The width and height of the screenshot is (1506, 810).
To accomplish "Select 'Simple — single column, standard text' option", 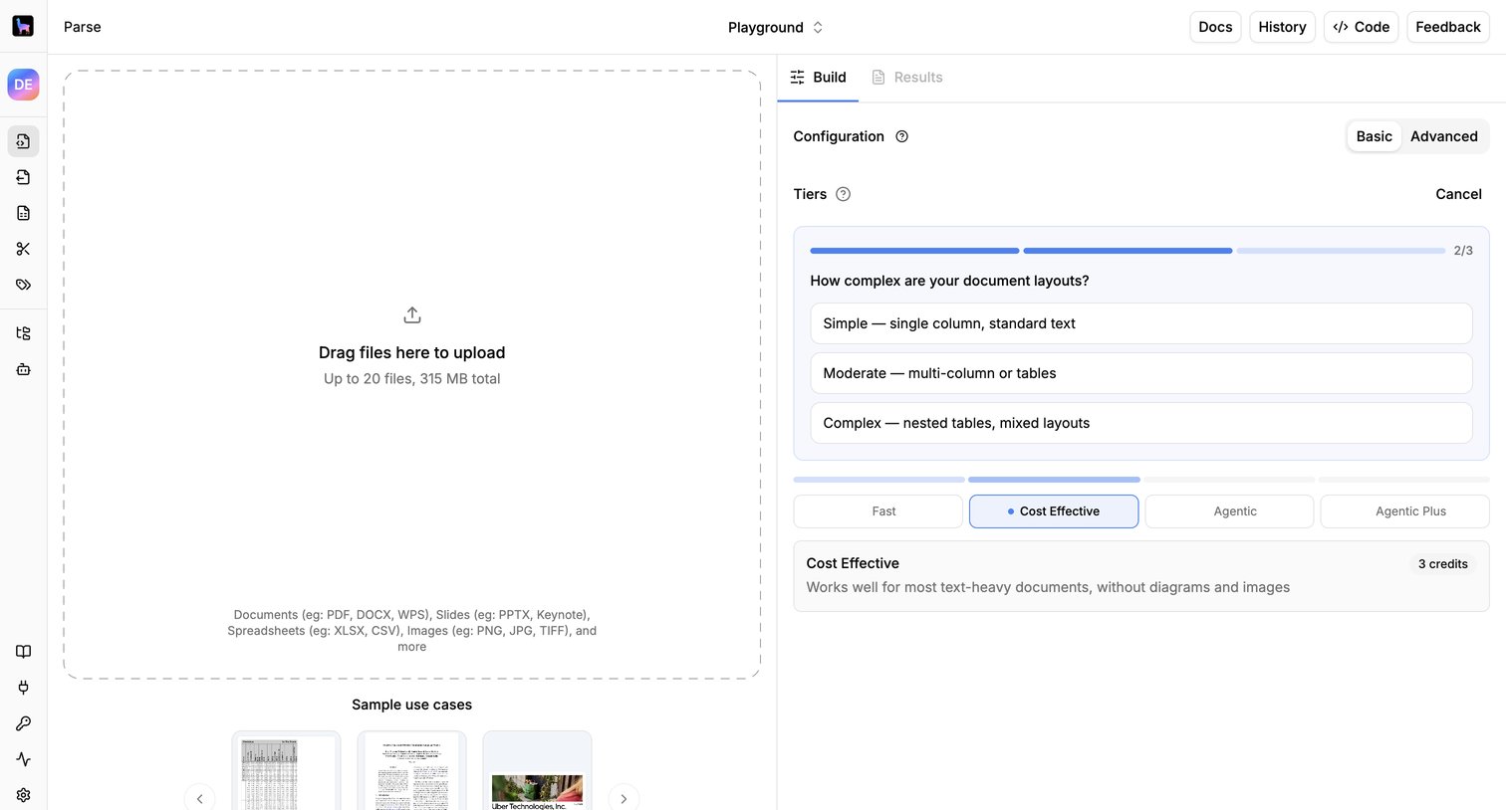I will (1141, 323).
